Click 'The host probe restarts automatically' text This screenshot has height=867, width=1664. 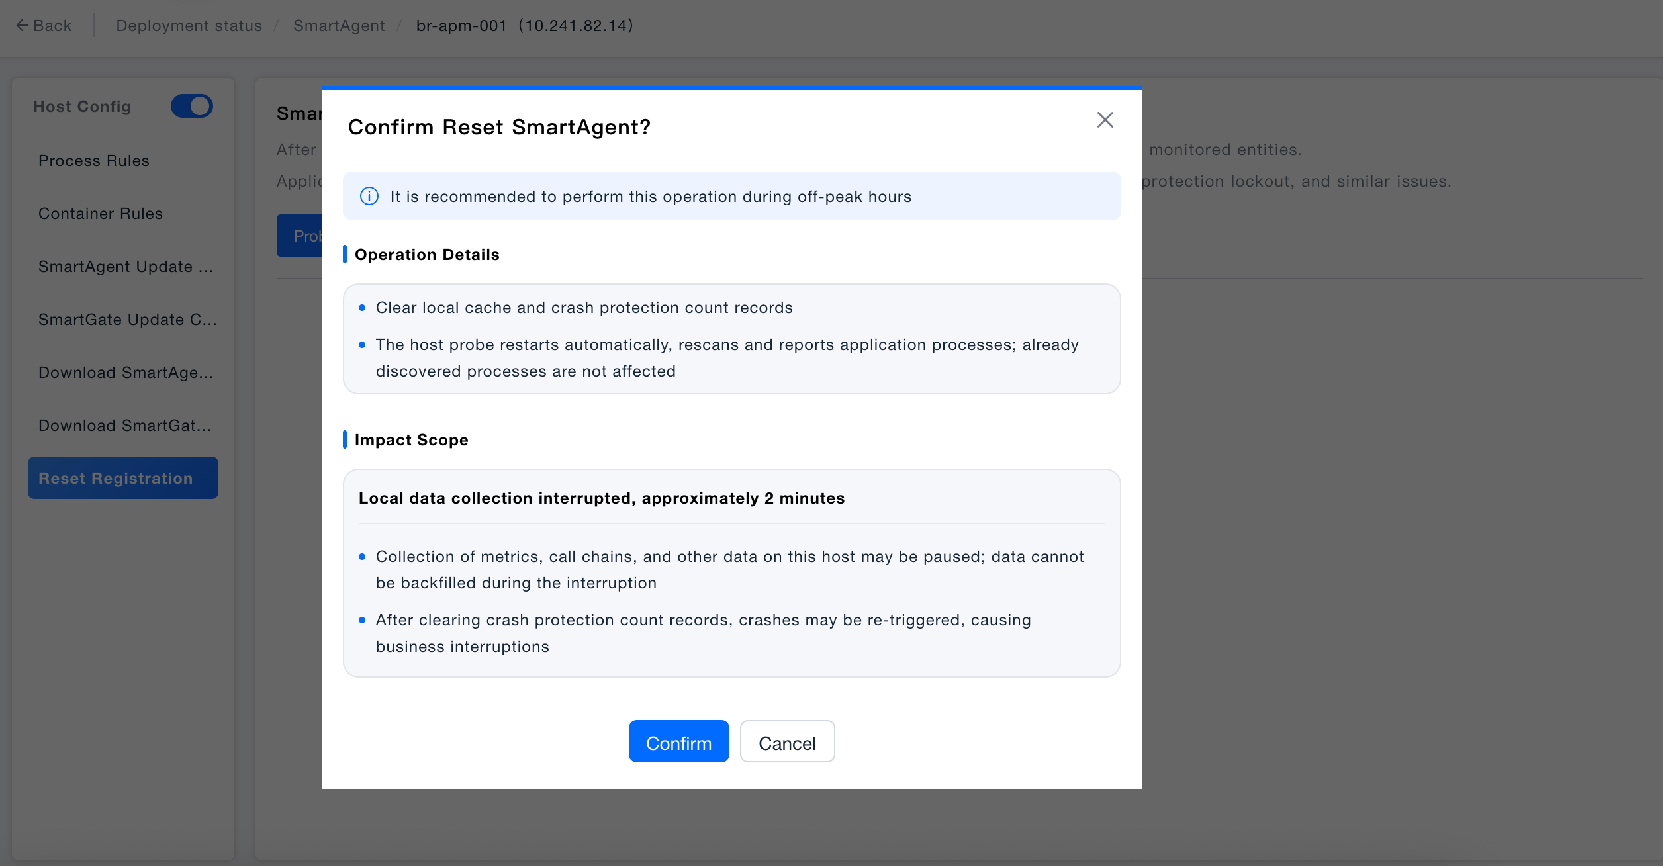[x=727, y=358]
